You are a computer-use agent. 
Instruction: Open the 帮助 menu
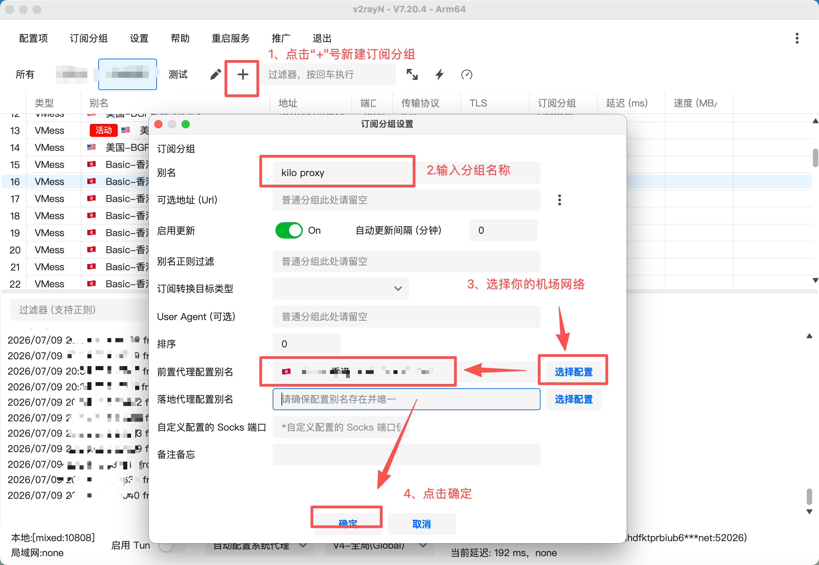pos(180,38)
